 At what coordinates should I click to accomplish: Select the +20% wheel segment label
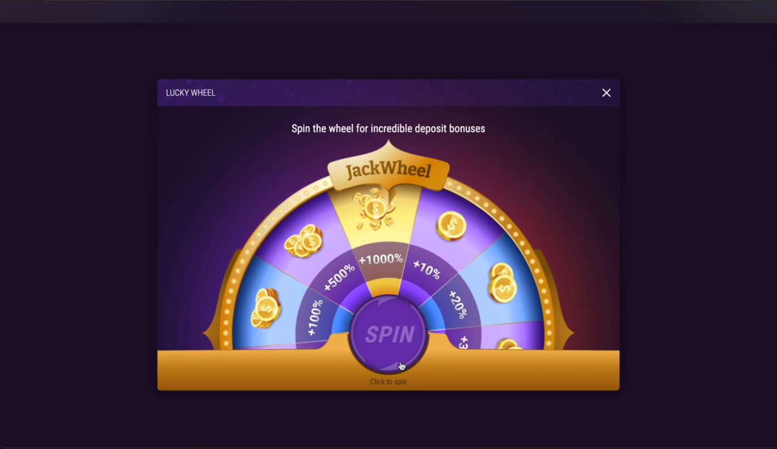tap(458, 305)
